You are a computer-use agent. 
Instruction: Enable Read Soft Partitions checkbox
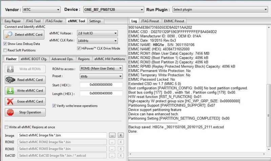tap(5, 50)
